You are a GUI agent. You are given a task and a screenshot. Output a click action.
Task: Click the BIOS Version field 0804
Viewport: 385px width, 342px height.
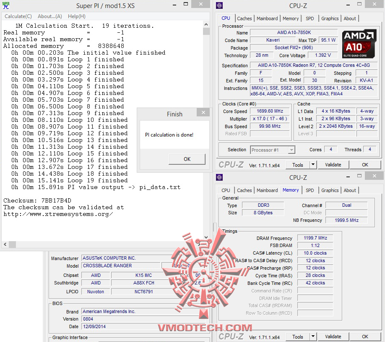pos(143,319)
